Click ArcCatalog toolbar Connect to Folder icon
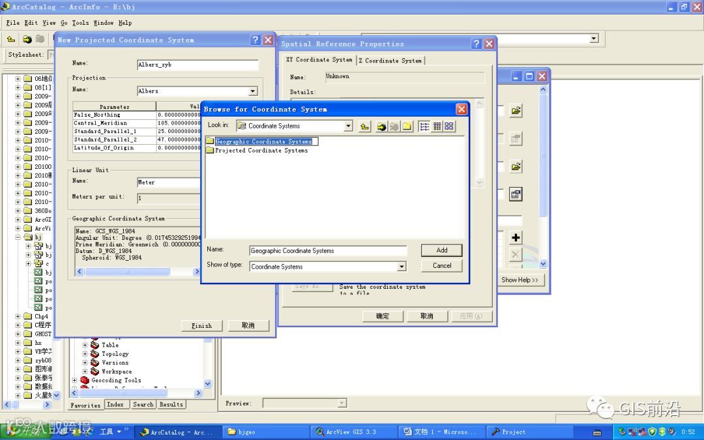 coord(27,40)
